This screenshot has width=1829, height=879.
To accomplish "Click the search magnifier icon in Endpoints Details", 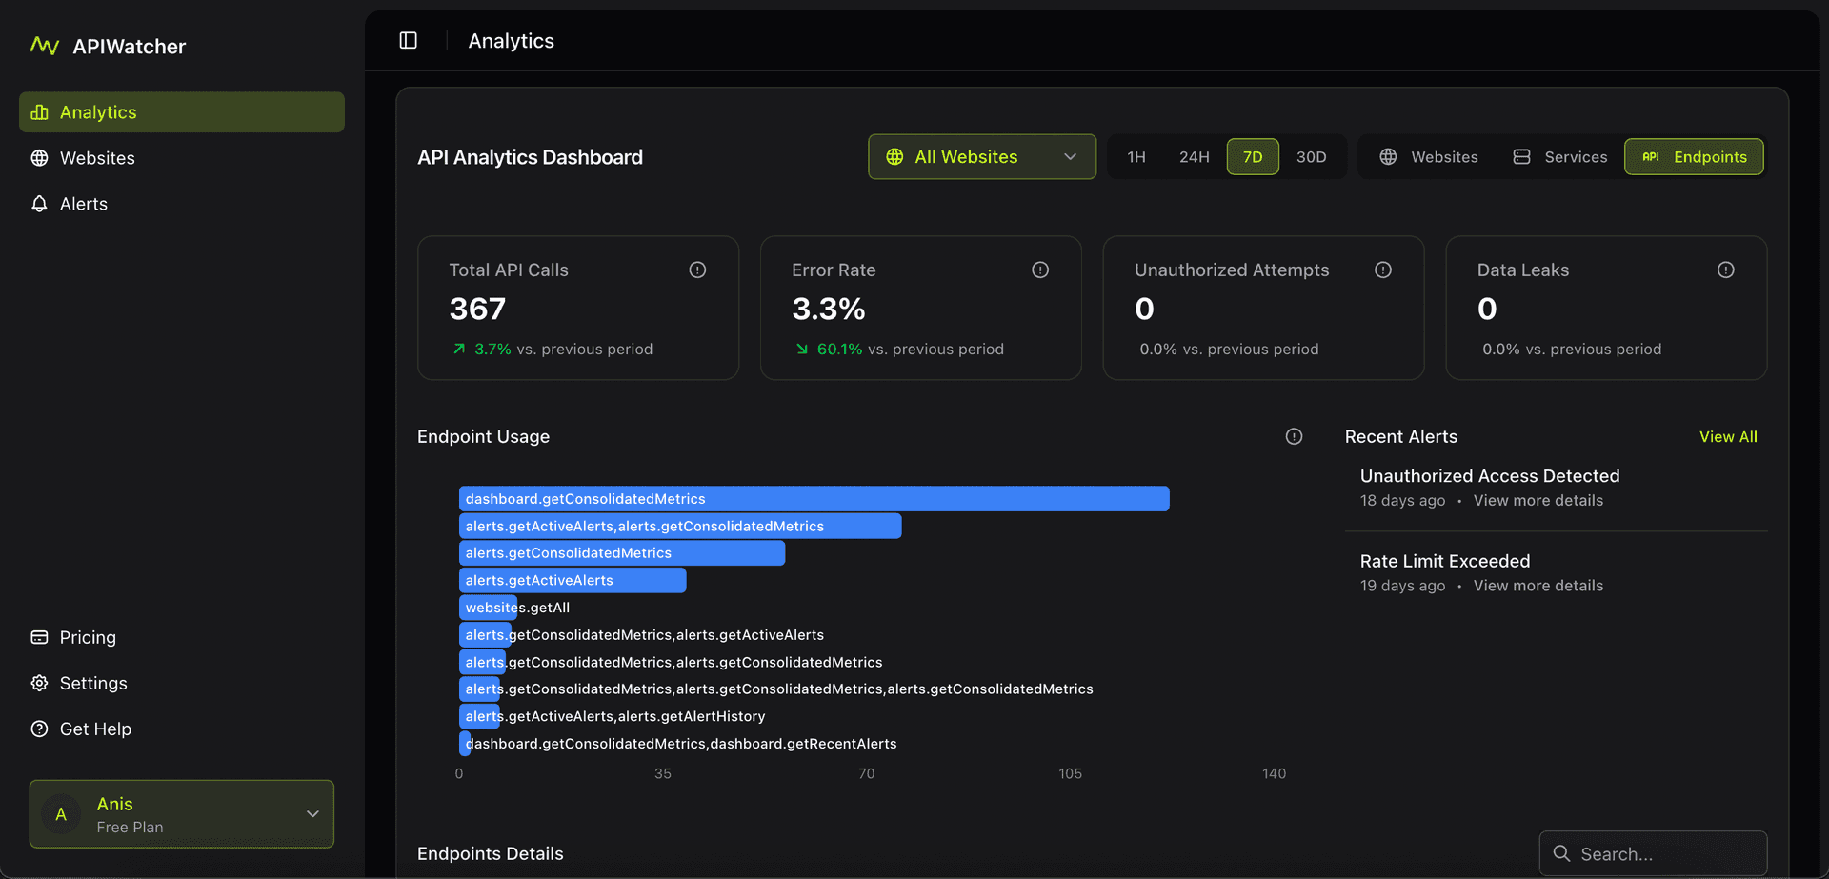I will [1562, 853].
